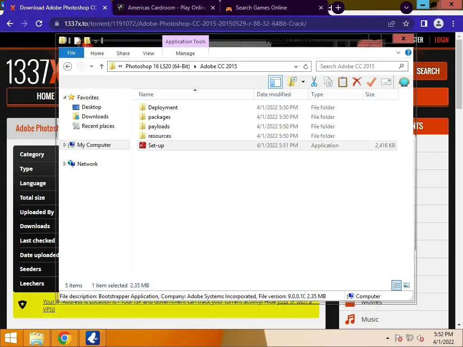Open the folder options dropdown arrow
This screenshot has width=463, height=347.
tap(303, 82)
